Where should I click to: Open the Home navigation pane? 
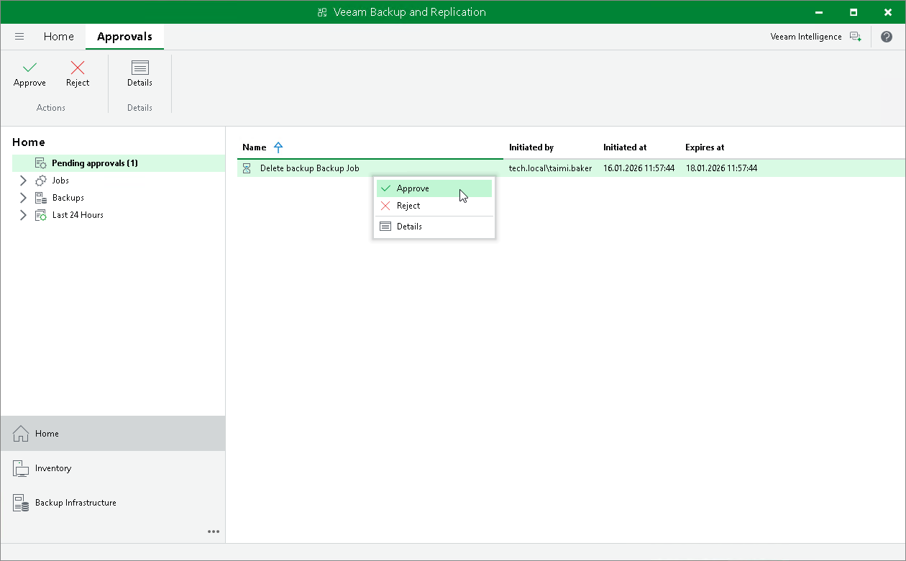[x=113, y=434]
